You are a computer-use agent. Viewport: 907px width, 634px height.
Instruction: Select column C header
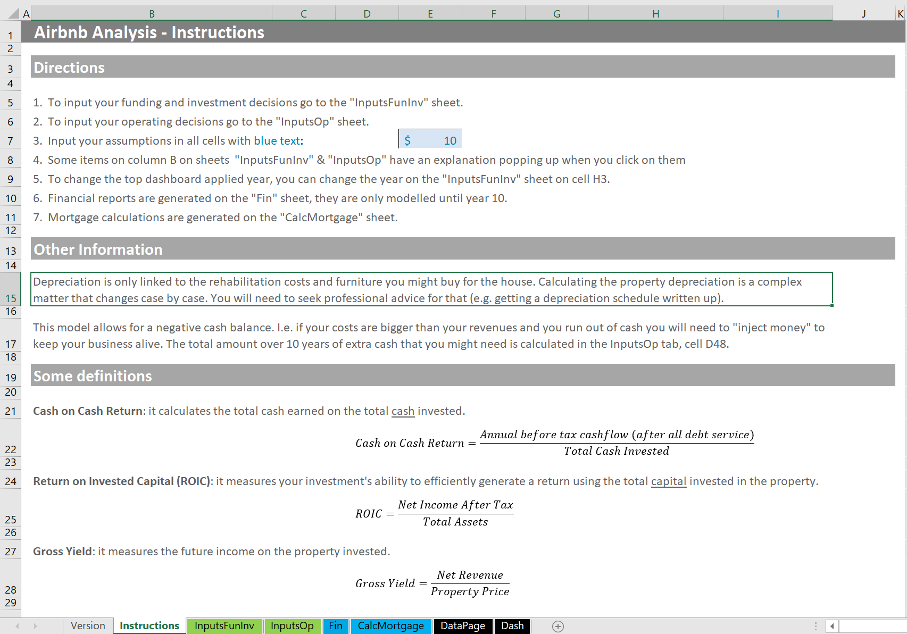304,14
